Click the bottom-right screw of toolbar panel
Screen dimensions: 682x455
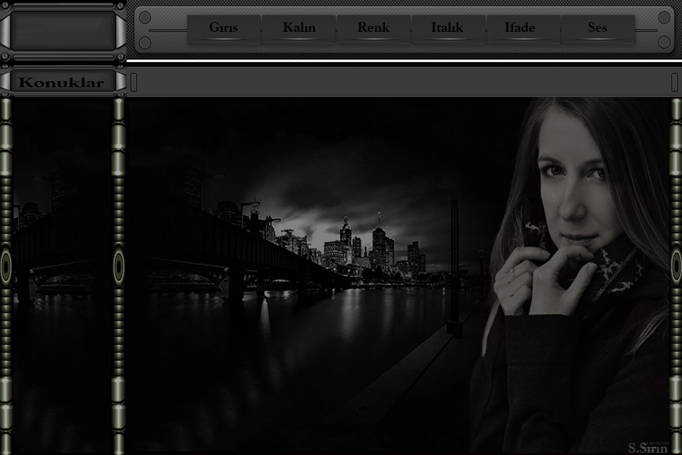coord(663,42)
